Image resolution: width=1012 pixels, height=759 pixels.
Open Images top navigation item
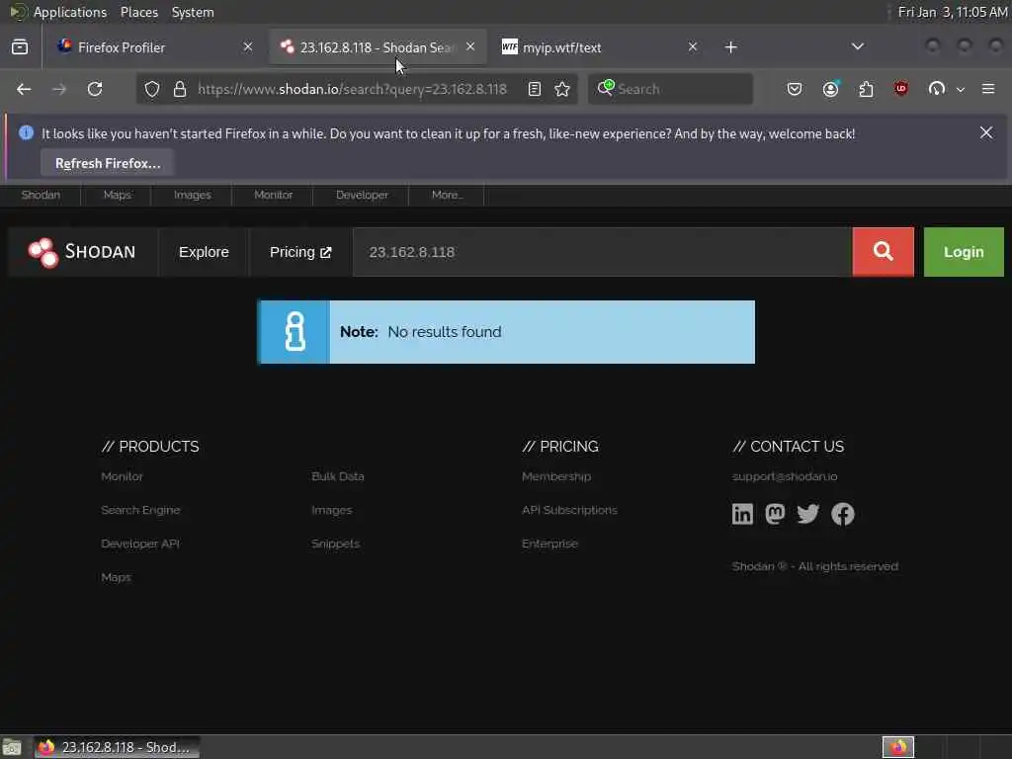point(193,195)
